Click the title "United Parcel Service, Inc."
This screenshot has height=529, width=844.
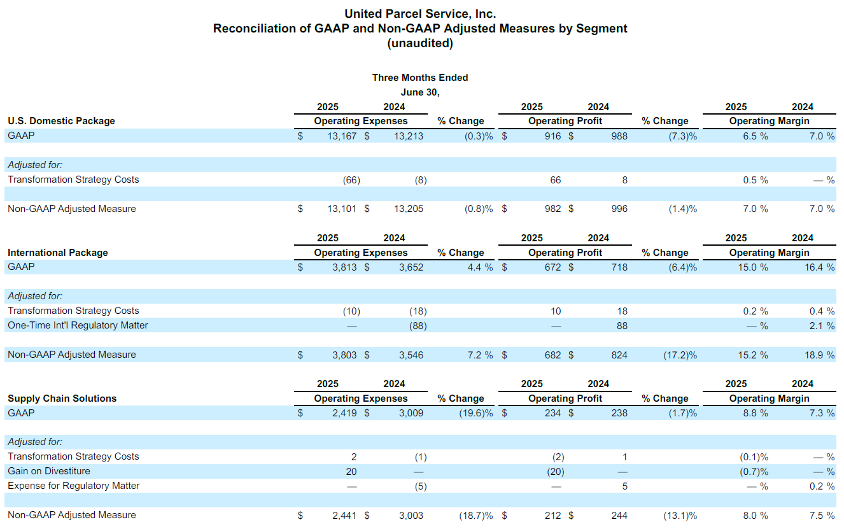420,13
